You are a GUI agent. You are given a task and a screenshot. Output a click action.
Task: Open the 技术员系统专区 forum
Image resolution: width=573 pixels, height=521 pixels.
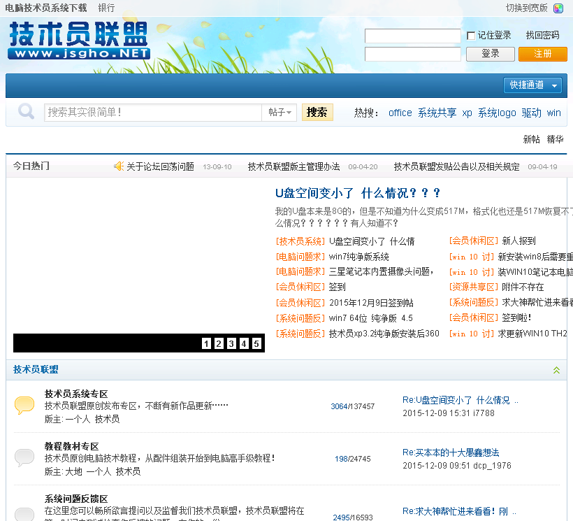[76, 394]
